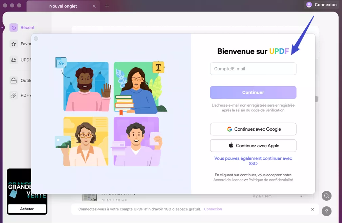Click the PDF batch icon in sidebar
Viewport: 342px width, 223px height.
coord(14,95)
